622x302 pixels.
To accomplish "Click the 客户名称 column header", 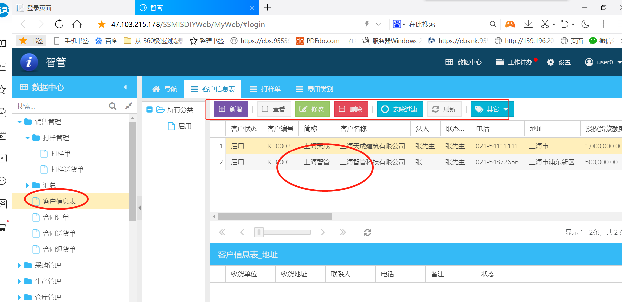I will pos(373,129).
